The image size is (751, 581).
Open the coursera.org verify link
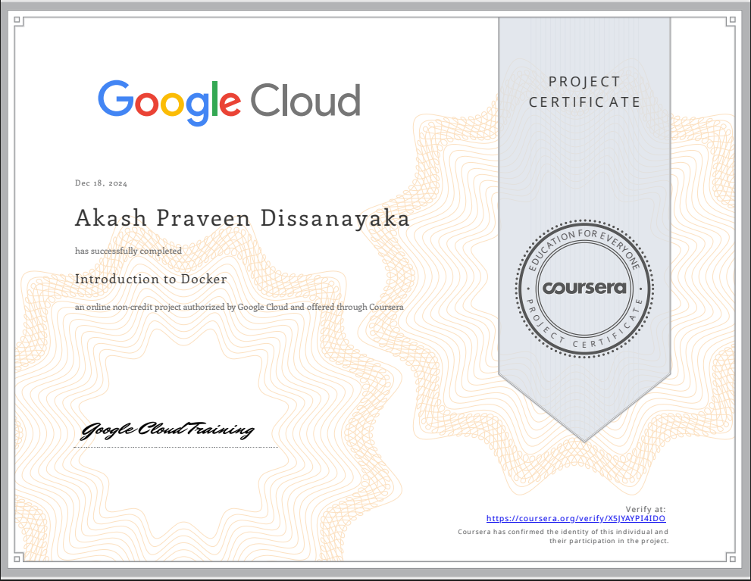pyautogui.click(x=576, y=518)
